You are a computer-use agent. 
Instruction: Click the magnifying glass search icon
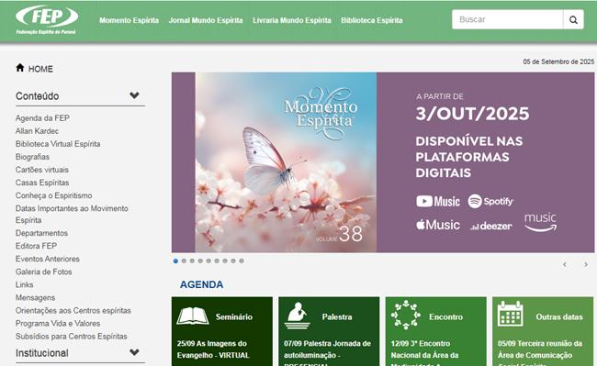573,20
